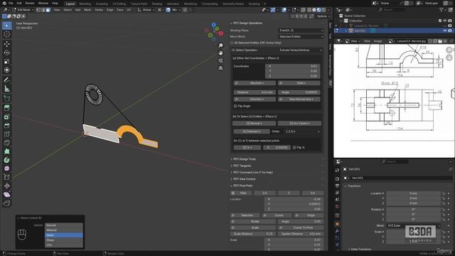Select the 3D Cursor tool
Viewport: 455px width, 256px height.
(x=6, y=34)
